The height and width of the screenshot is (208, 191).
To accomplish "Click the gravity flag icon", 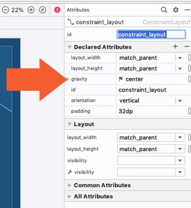I will (121, 79).
